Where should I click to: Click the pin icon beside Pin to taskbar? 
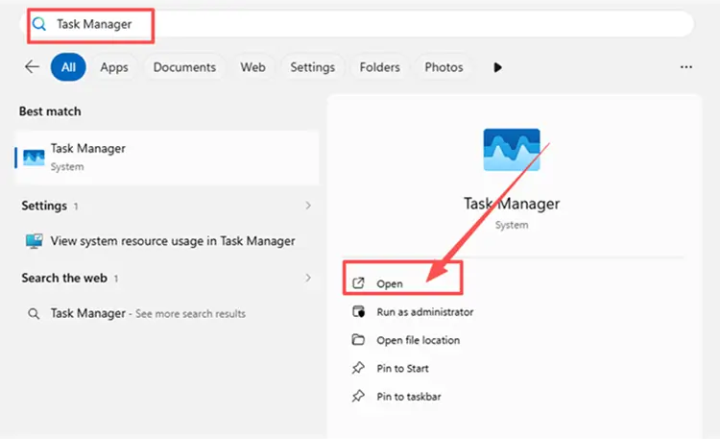[x=358, y=396]
